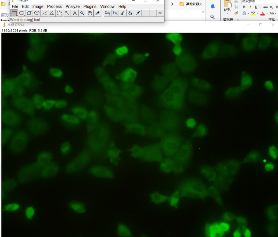Toggle Italic text formatting
278x237 pixels.
(x=250, y=7)
